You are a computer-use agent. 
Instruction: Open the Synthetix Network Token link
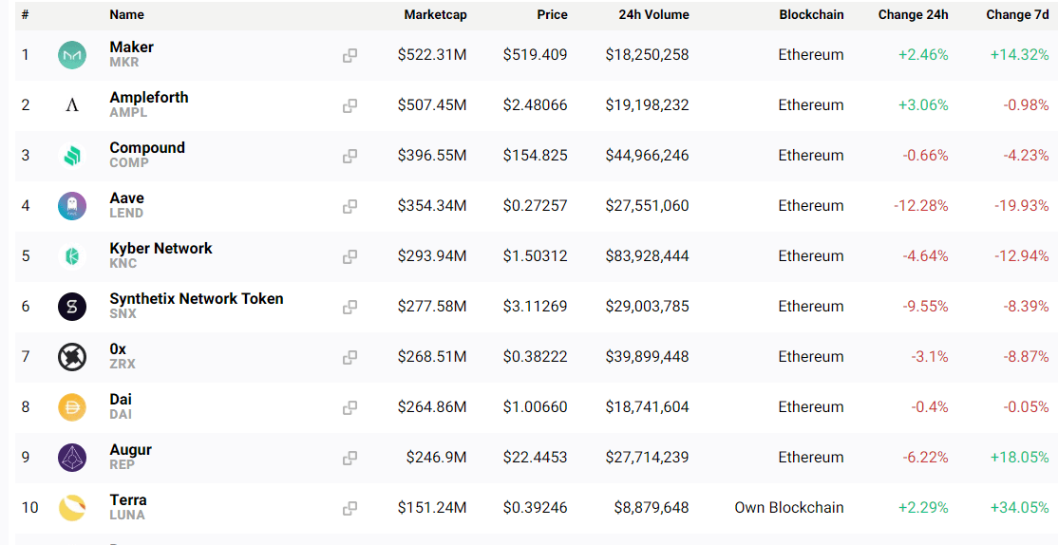click(x=196, y=299)
